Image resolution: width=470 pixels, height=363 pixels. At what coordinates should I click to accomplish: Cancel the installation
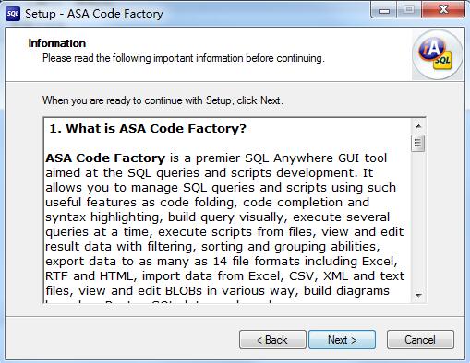click(x=420, y=340)
